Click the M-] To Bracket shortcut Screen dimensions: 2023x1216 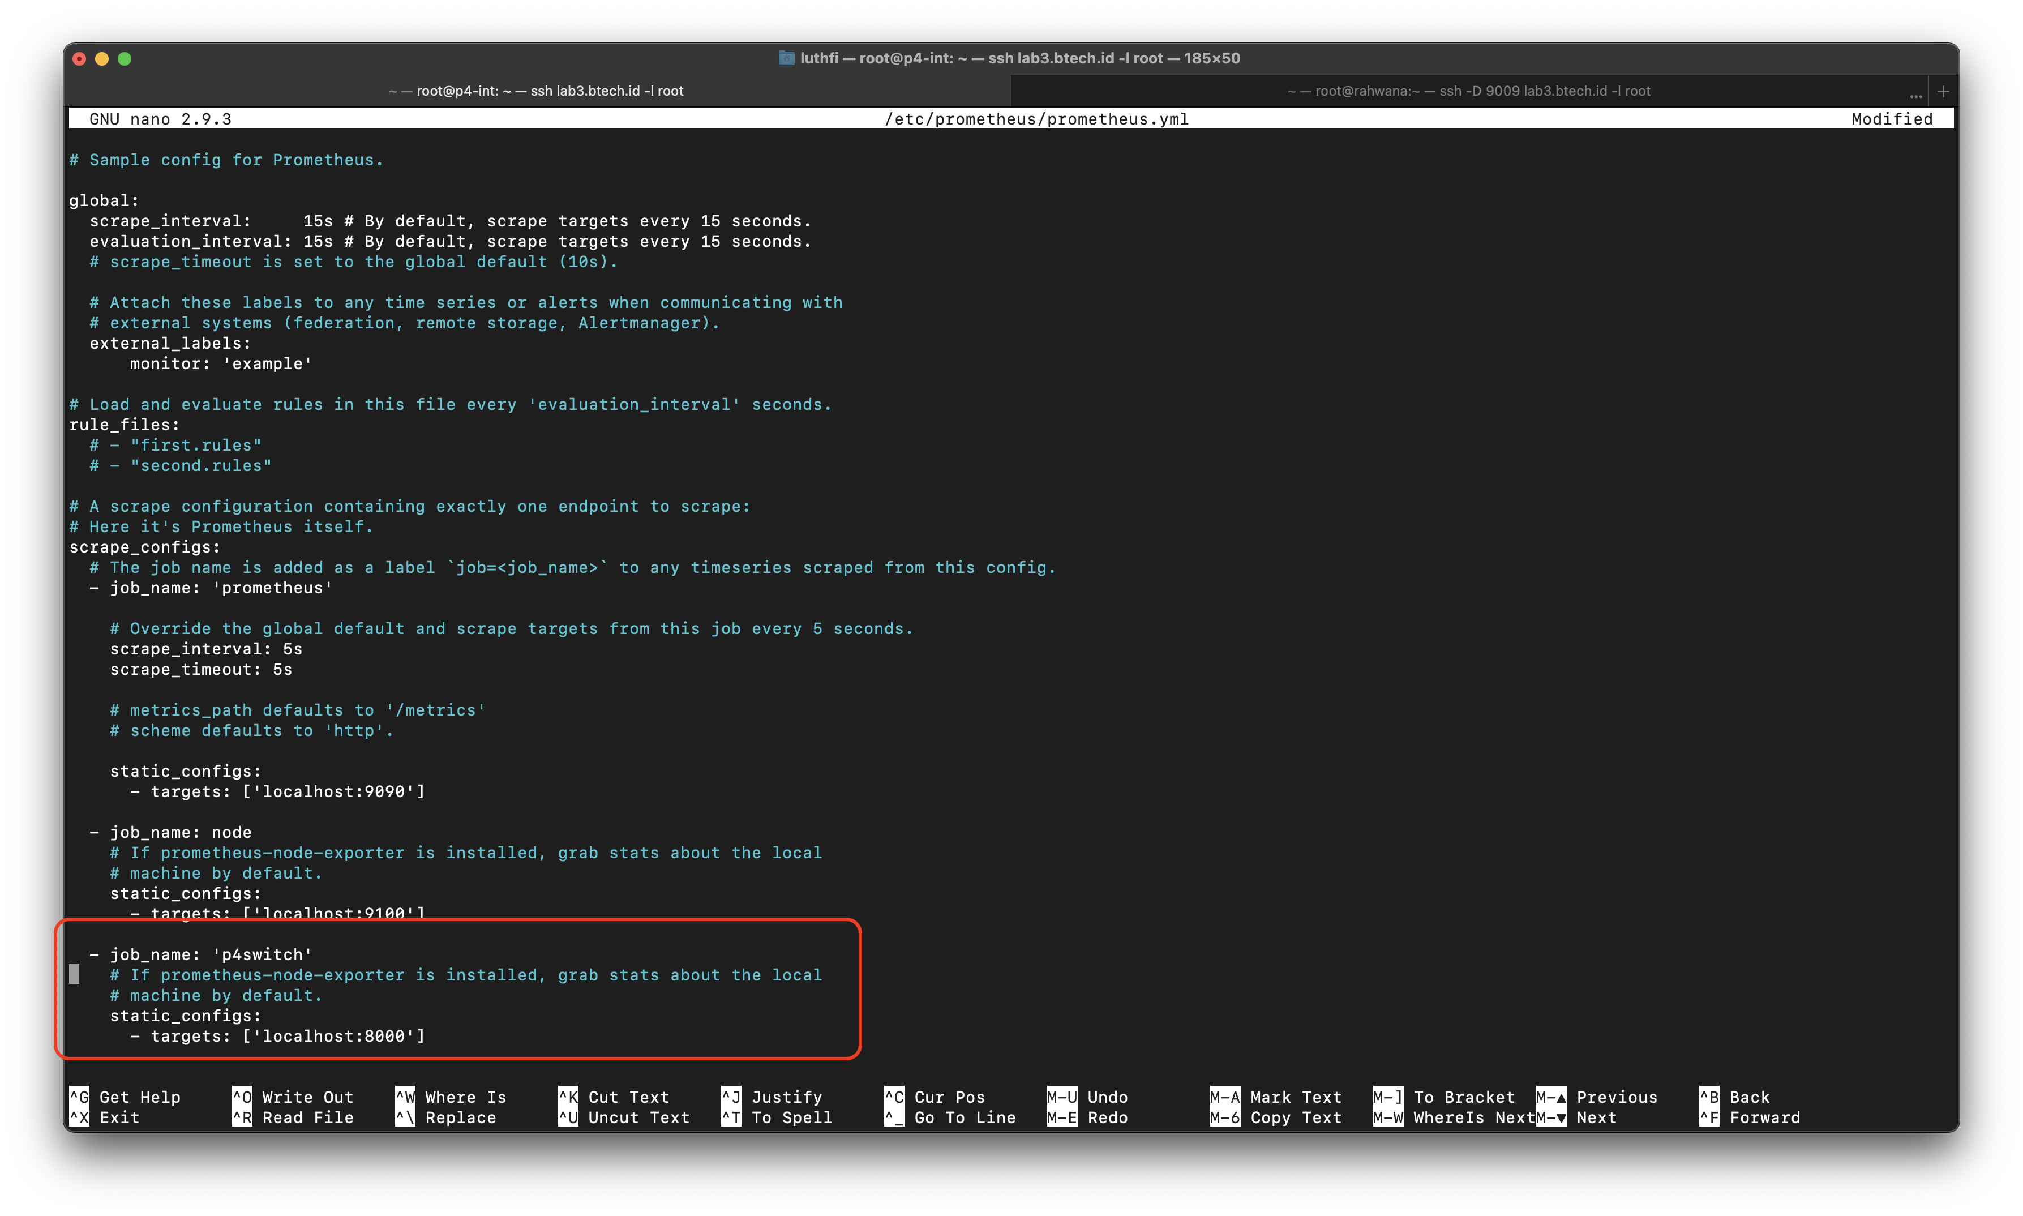pyautogui.click(x=1444, y=1097)
